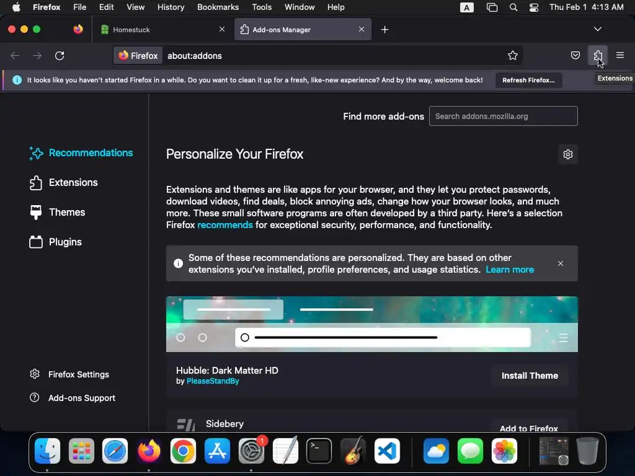This screenshot has width=635, height=476.
Task: Open GarageBand from the Dock
Action: click(x=353, y=451)
